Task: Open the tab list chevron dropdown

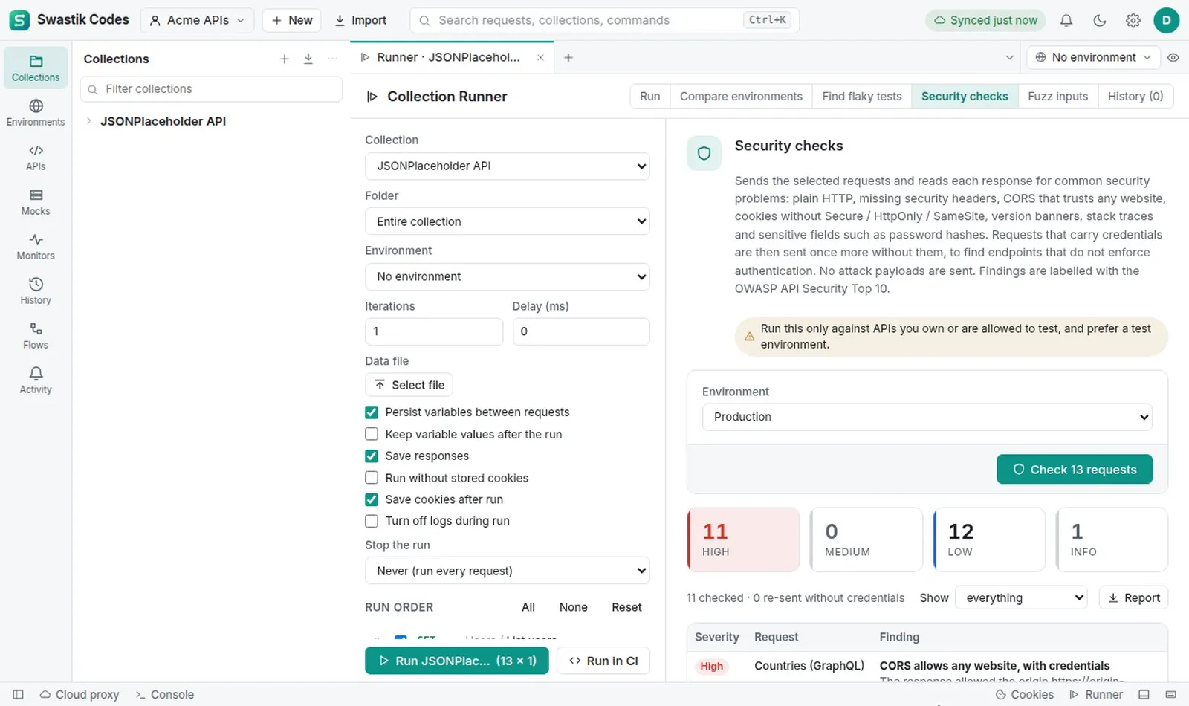Action: [1009, 57]
